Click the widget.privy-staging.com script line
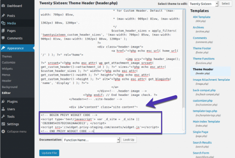This screenshot has width=235, height=158. tap(100, 127)
